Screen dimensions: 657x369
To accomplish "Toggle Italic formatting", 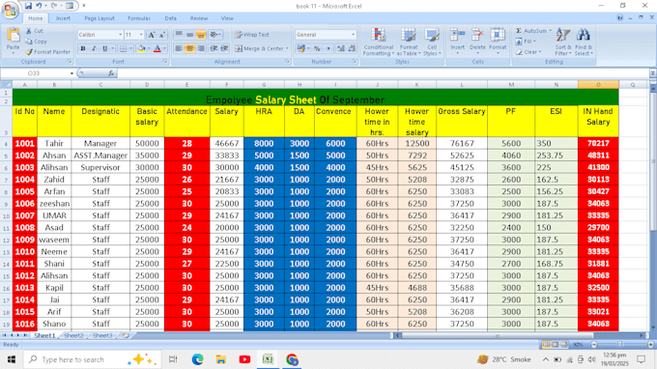I will pyautogui.click(x=94, y=48).
